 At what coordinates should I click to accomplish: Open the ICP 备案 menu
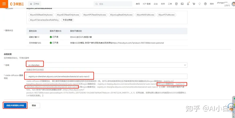pos(147,4)
